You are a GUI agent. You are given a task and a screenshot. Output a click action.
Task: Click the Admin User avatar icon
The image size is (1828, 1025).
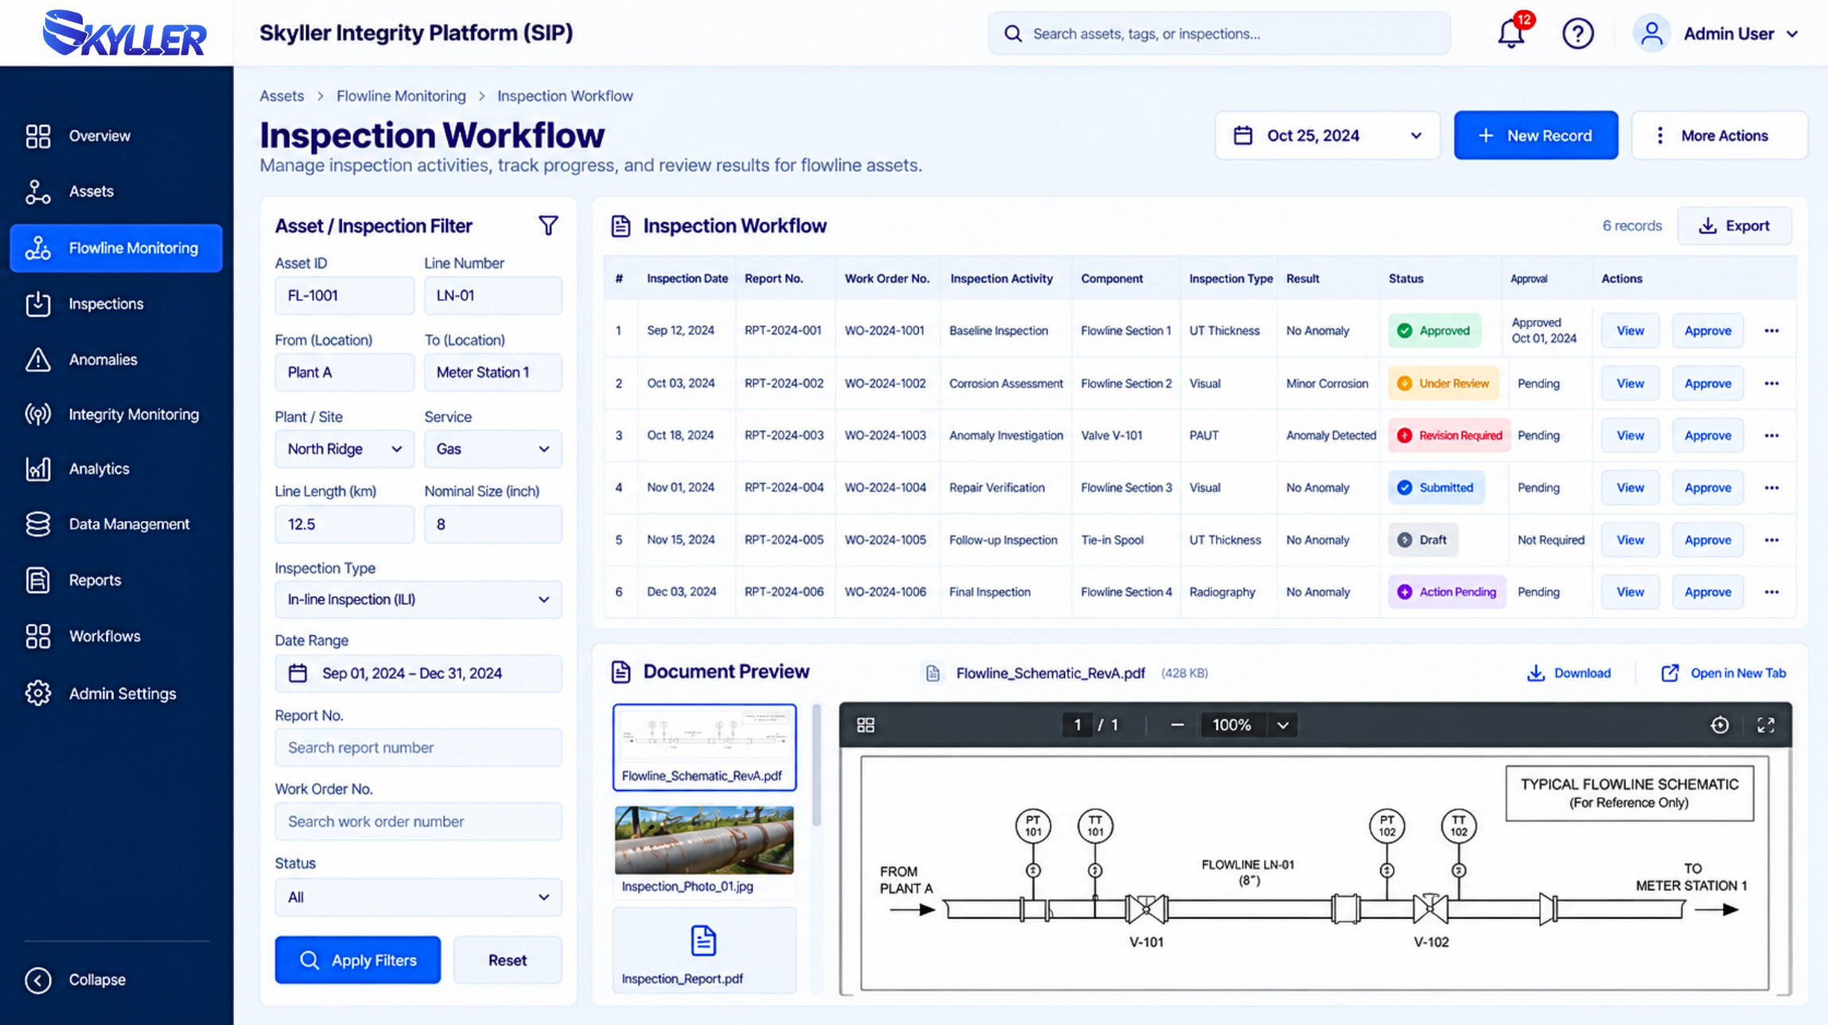click(1651, 33)
